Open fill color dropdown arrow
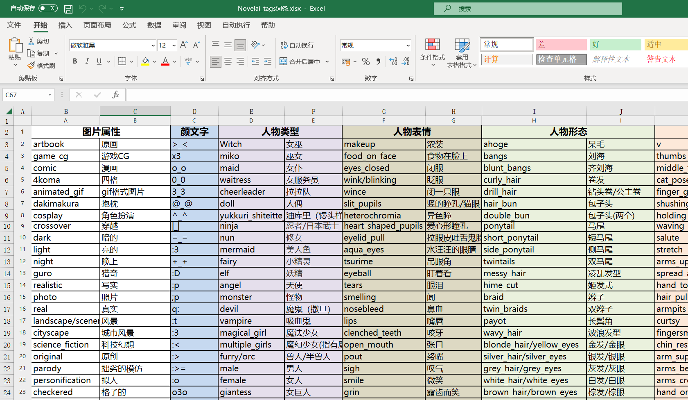This screenshot has width=688, height=400. click(x=154, y=61)
